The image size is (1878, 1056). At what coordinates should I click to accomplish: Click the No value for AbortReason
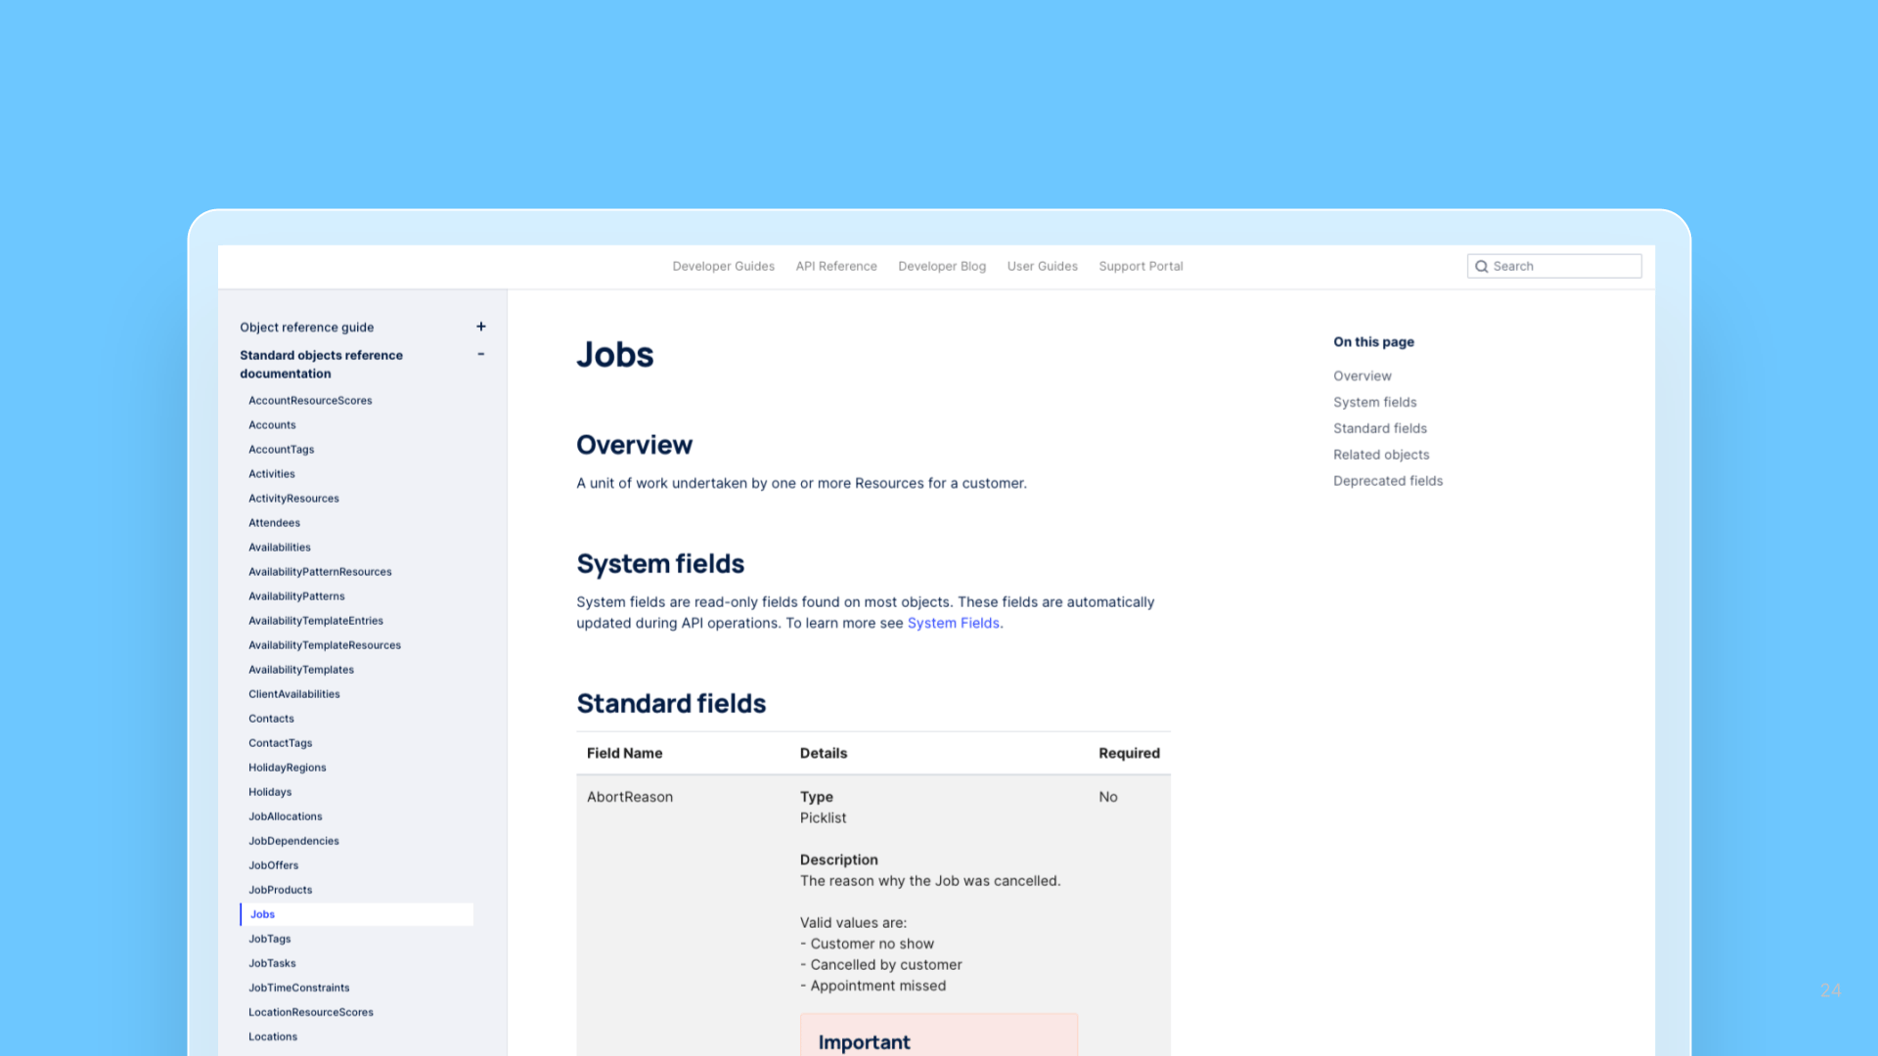tap(1107, 797)
